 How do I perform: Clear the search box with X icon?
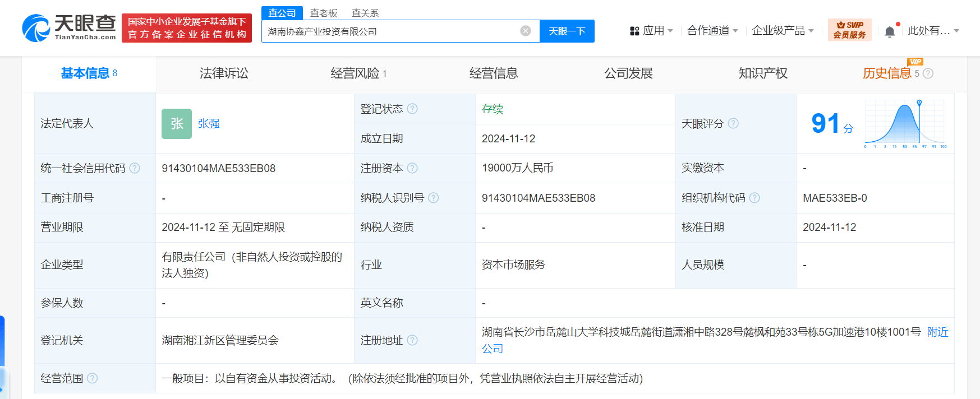click(x=525, y=31)
